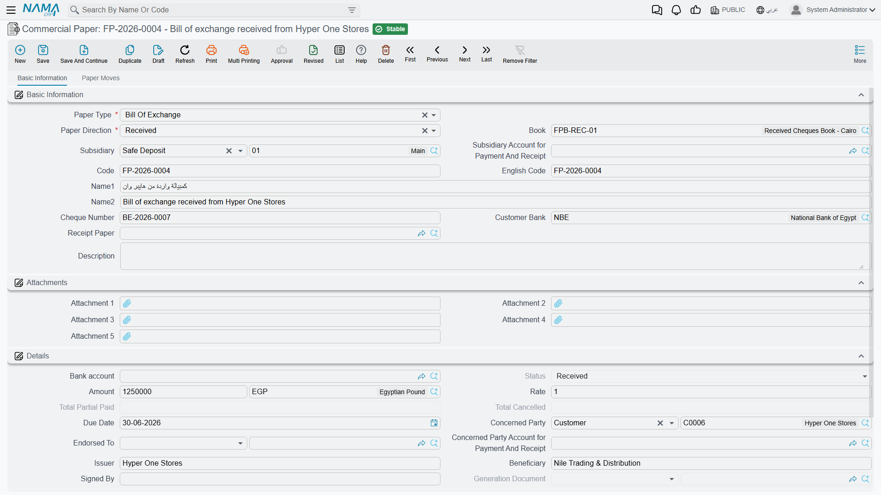Open Customer Bank lookup search
This screenshot has height=495, width=881.
865,218
